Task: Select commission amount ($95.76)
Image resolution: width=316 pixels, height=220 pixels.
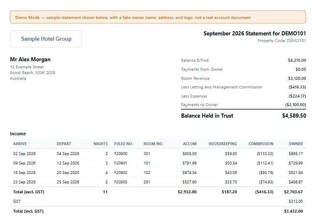Action: 266,173
